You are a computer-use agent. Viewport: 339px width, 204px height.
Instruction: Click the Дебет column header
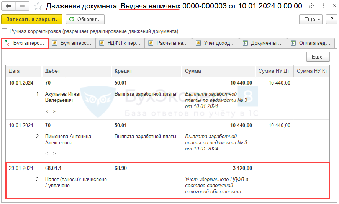point(77,71)
